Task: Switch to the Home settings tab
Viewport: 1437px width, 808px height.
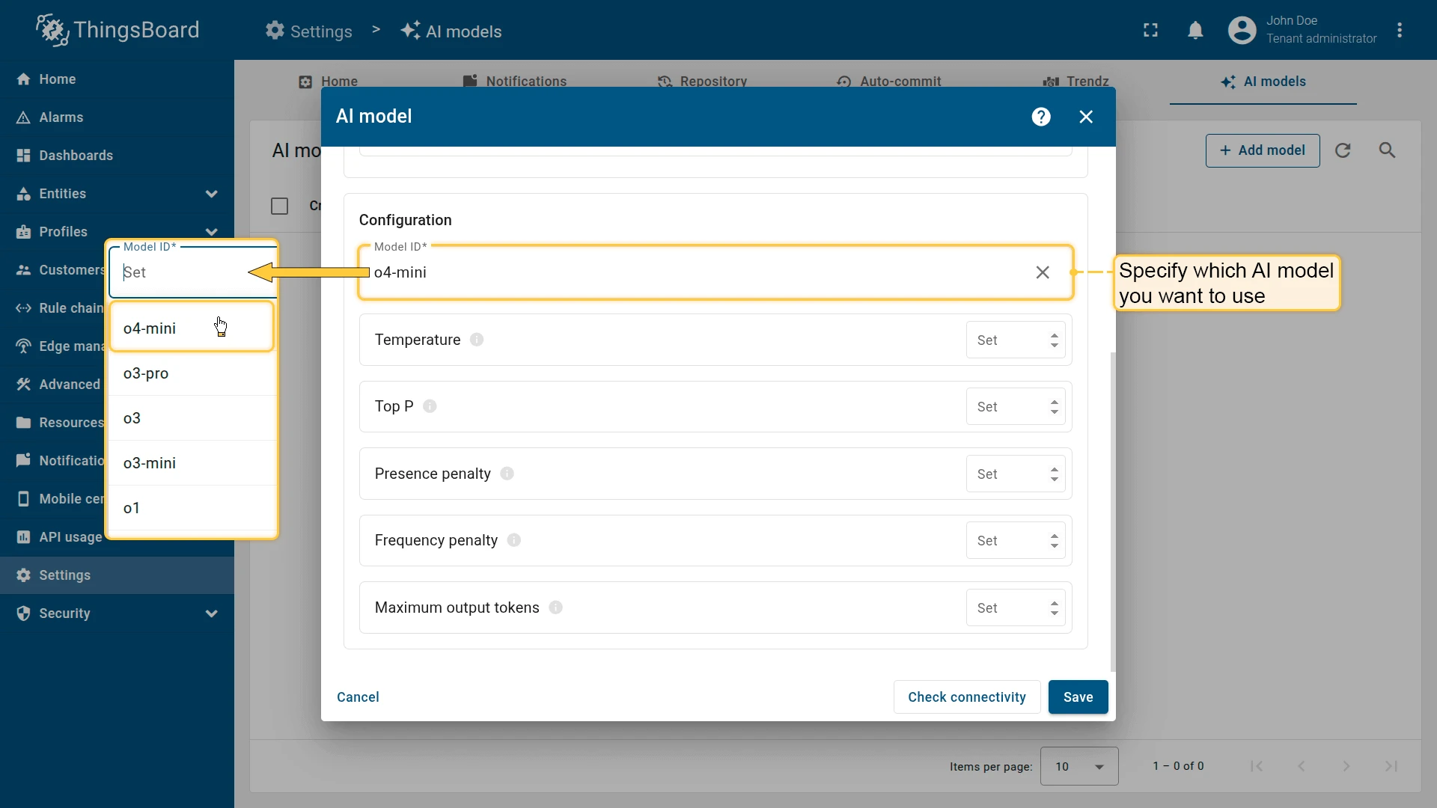Action: pyautogui.click(x=328, y=82)
